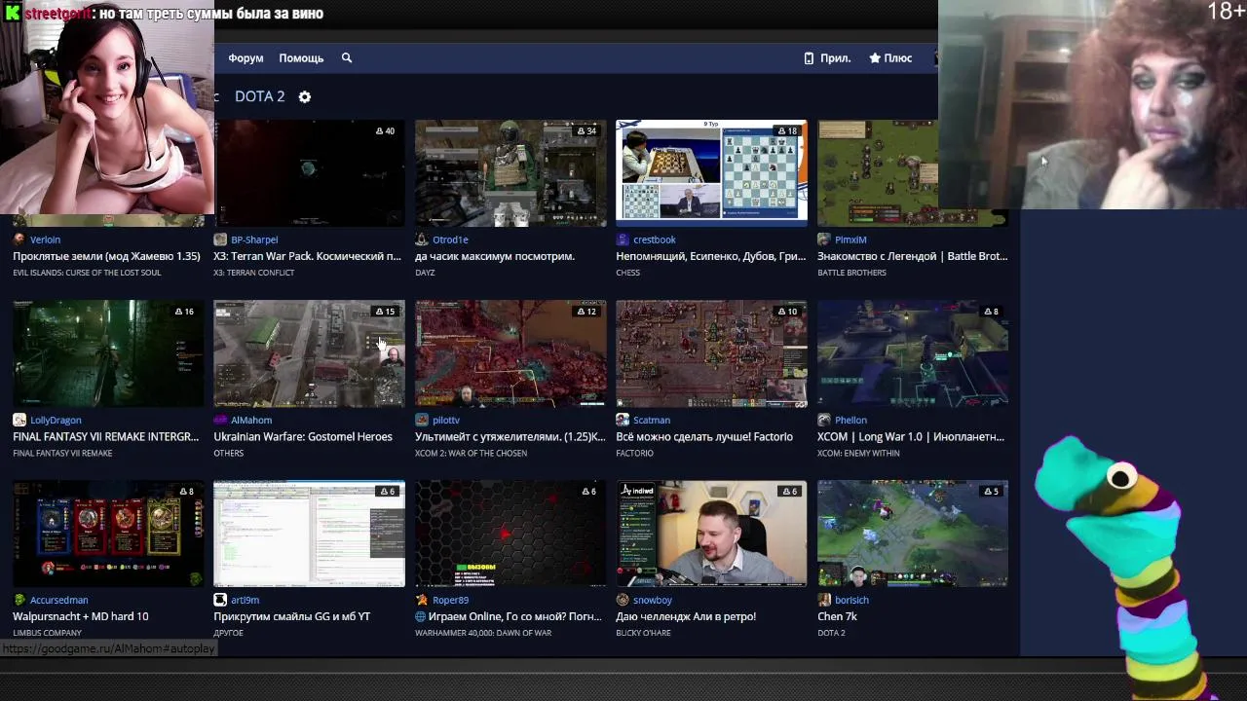The width and height of the screenshot is (1247, 701).
Task: Select the DOTA 2 category tab
Action: coord(259,96)
